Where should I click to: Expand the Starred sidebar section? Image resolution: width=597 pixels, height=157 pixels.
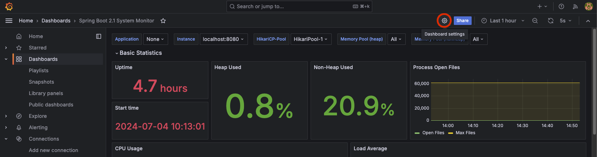[x=6, y=48]
